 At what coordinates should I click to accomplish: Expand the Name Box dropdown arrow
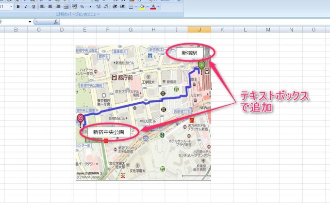pos(30,22)
